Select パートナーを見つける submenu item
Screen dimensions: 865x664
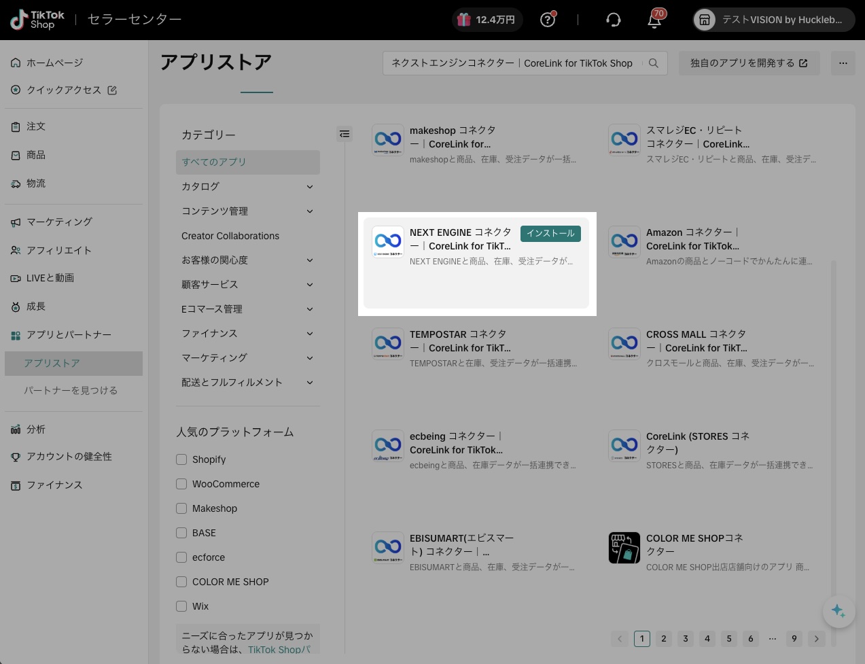pos(71,391)
